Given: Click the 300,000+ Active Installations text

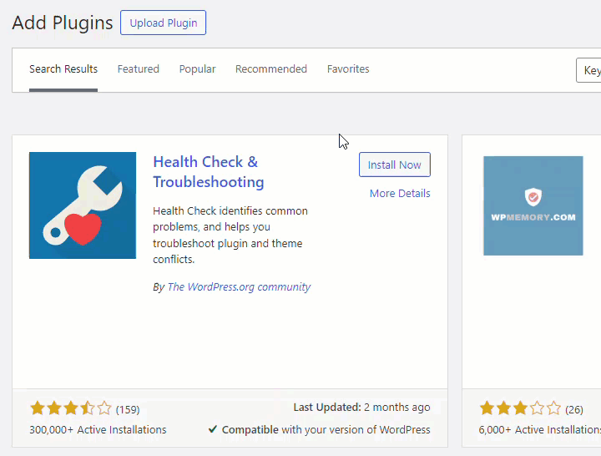Looking at the screenshot, I should (98, 430).
